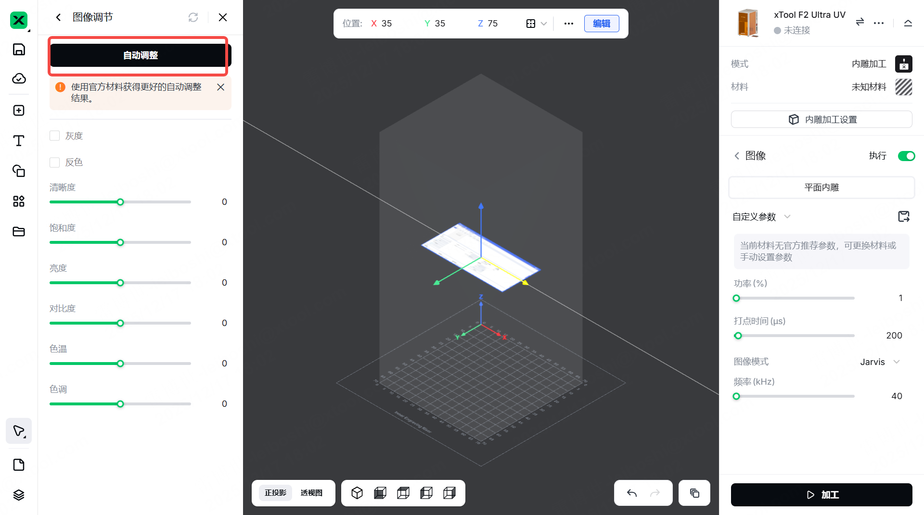Click the save icon in left sidebar

[19, 50]
